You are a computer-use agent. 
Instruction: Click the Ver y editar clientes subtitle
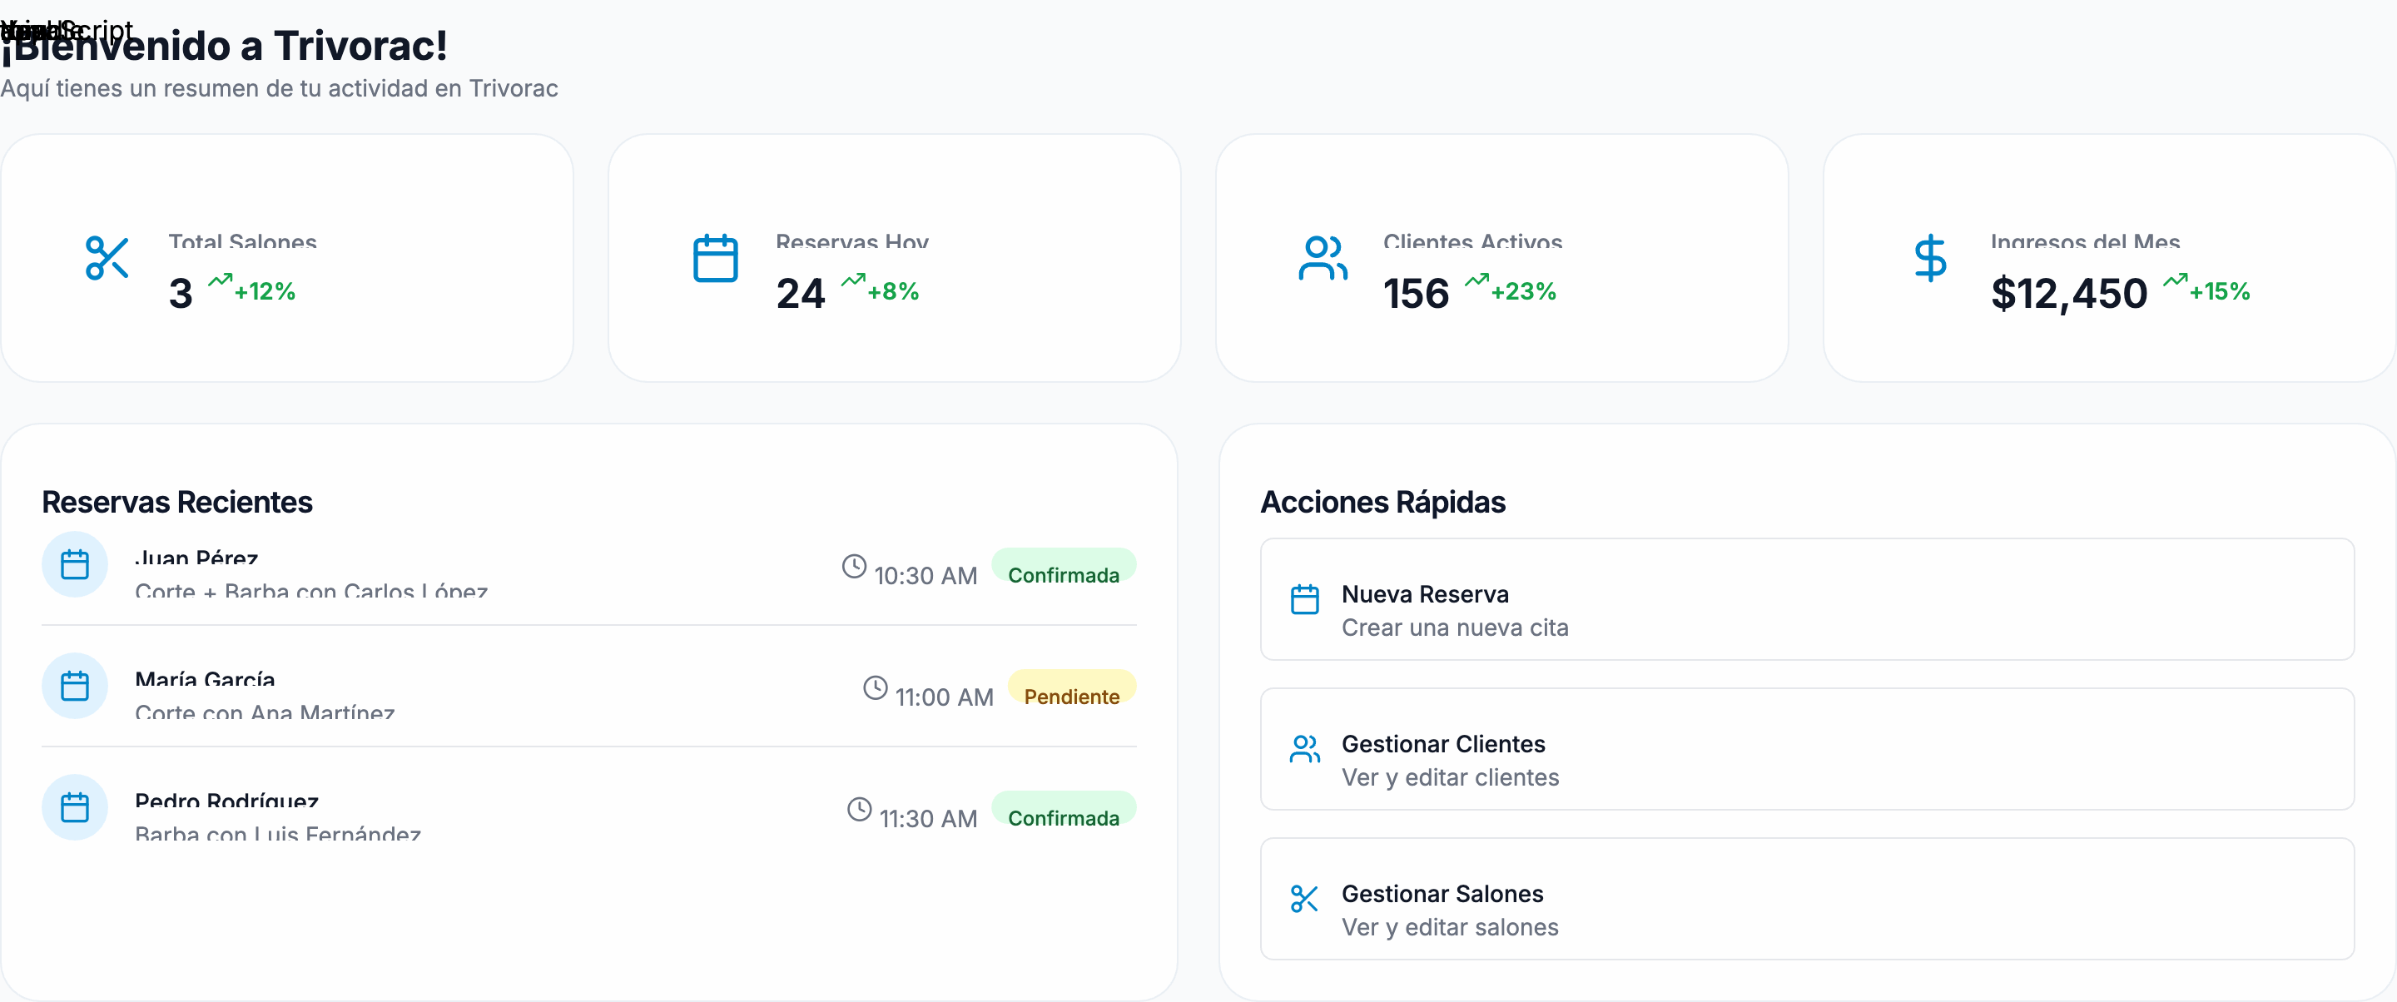1451,778
